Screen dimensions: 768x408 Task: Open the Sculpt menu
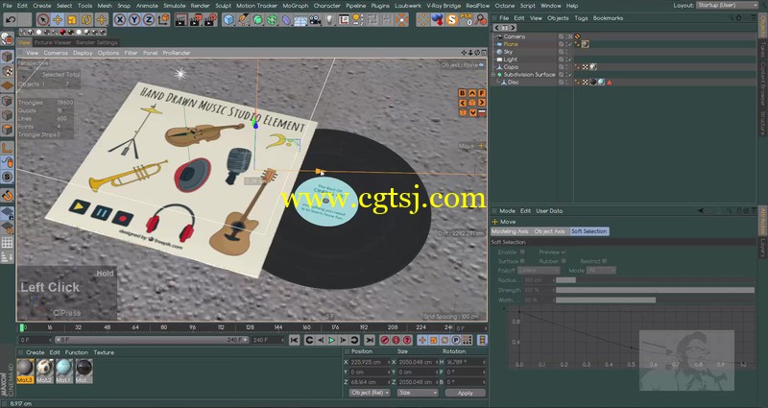pyautogui.click(x=223, y=6)
